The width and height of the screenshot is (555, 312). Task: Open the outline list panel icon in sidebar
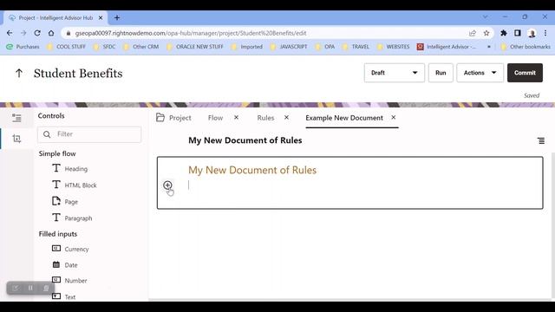(x=16, y=118)
